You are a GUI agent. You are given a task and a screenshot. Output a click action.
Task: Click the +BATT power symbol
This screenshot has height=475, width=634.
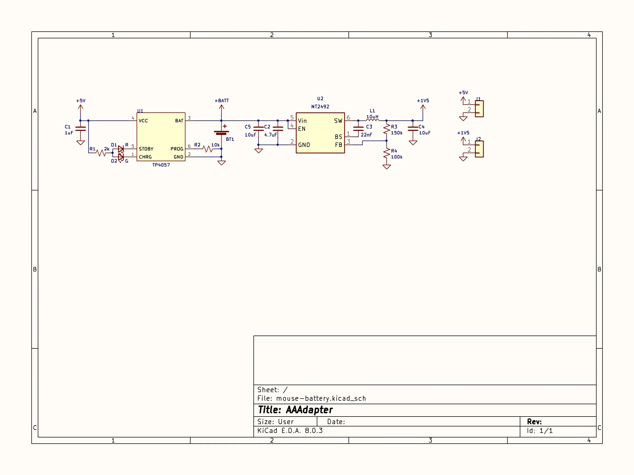click(x=221, y=108)
